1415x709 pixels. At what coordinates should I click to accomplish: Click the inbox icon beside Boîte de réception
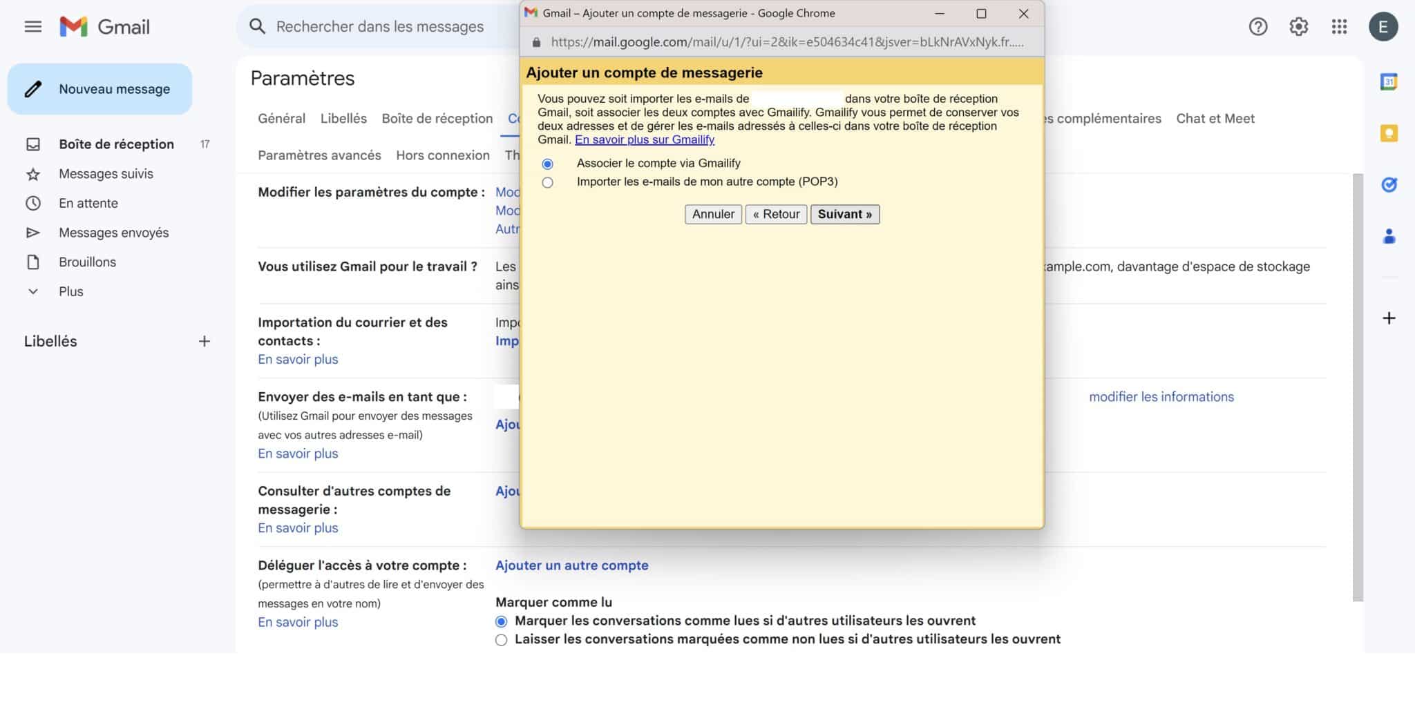click(32, 144)
